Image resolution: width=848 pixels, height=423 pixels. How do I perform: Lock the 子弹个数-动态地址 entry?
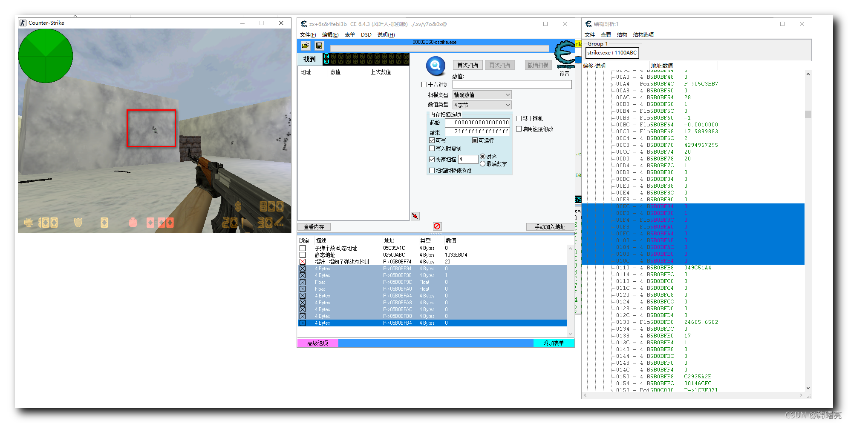303,248
